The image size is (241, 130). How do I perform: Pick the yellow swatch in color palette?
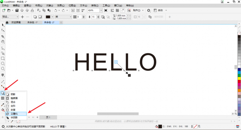coord(239,78)
